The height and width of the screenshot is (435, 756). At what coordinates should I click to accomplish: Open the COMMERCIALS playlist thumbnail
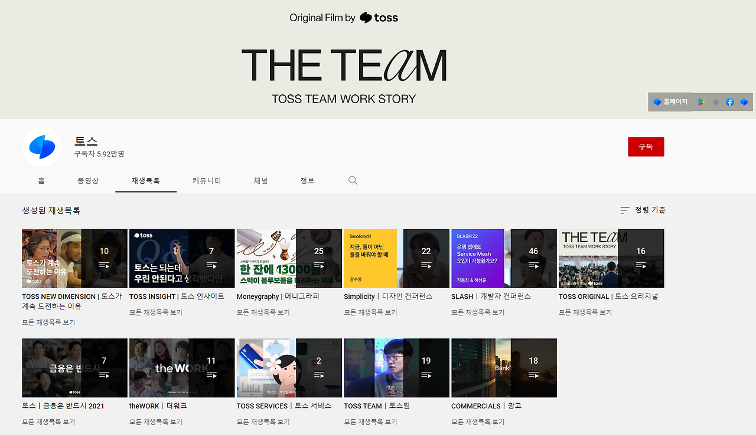[504, 368]
